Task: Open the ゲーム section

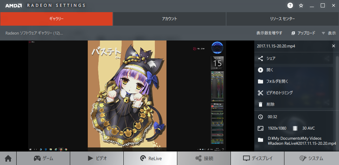Action: (x=43, y=158)
